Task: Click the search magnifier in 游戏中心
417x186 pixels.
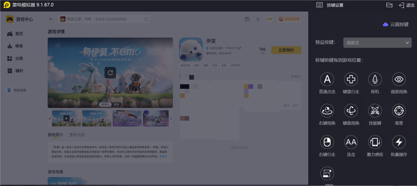Action: 146,19
